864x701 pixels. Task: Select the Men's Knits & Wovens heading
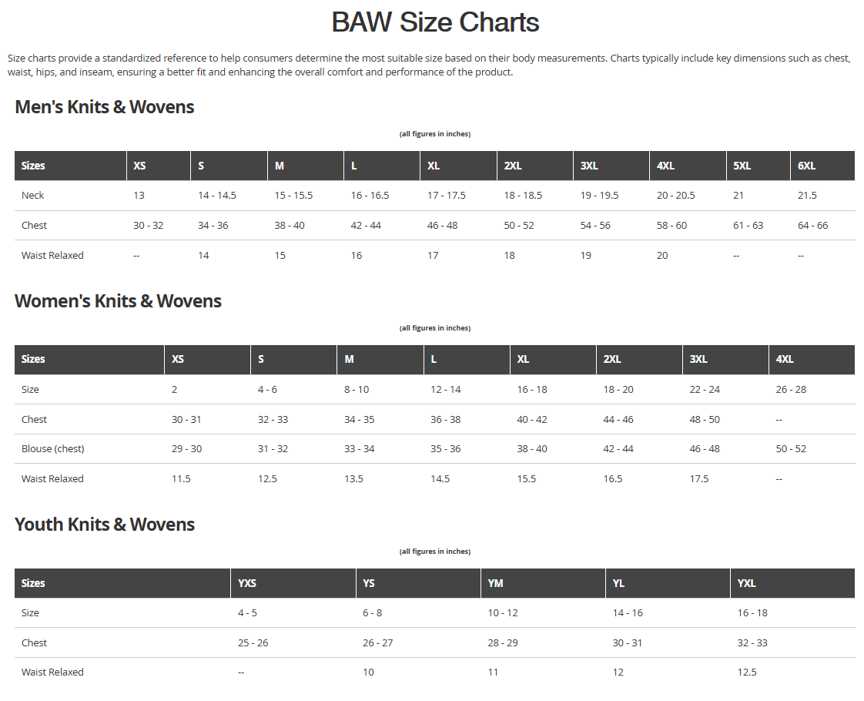105,107
